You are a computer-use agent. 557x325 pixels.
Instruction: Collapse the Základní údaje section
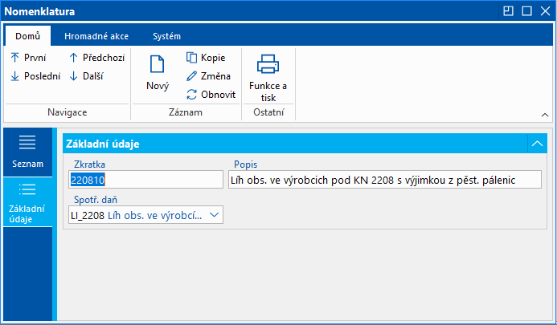[536, 144]
